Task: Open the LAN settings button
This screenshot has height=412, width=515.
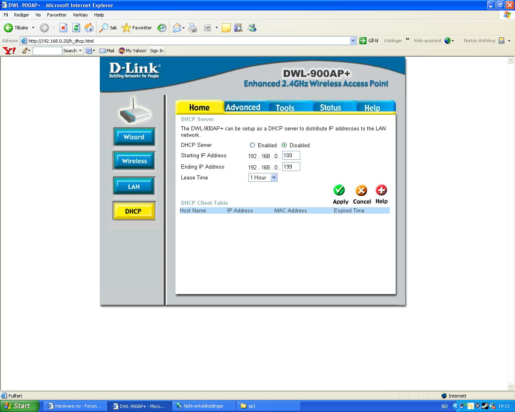Action: pyautogui.click(x=134, y=186)
